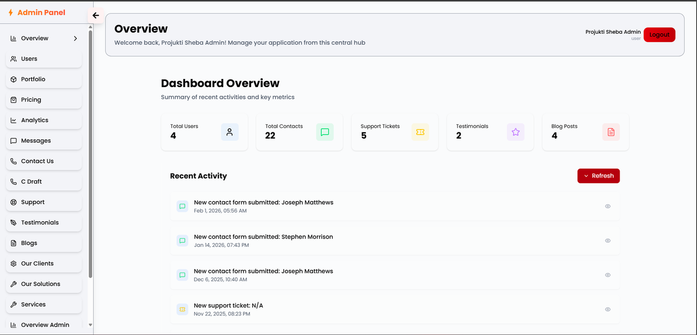Click the Pricing bag icon
The image size is (697, 335).
[x=14, y=100]
